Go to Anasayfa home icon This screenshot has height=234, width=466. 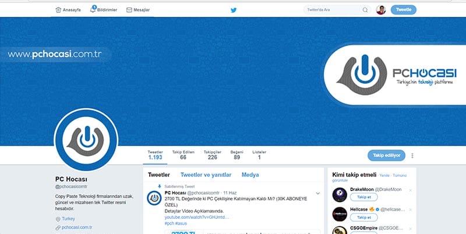point(58,10)
